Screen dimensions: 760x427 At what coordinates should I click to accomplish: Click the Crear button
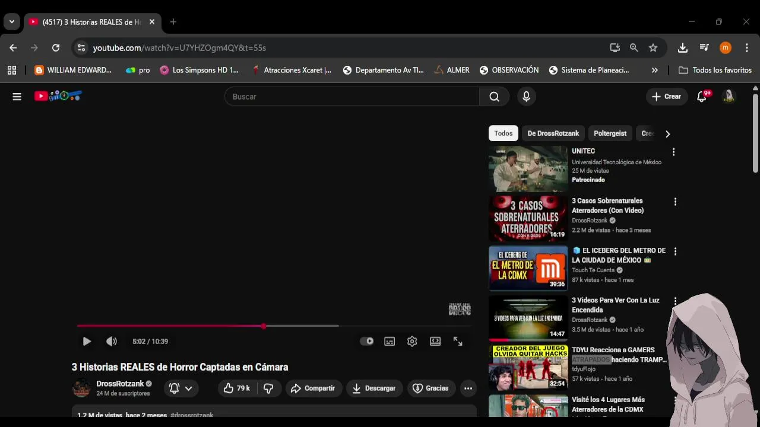pyautogui.click(x=666, y=97)
